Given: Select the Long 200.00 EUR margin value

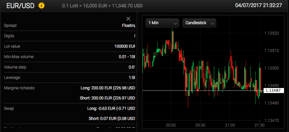Looking at the screenshot, I should point(108,88).
